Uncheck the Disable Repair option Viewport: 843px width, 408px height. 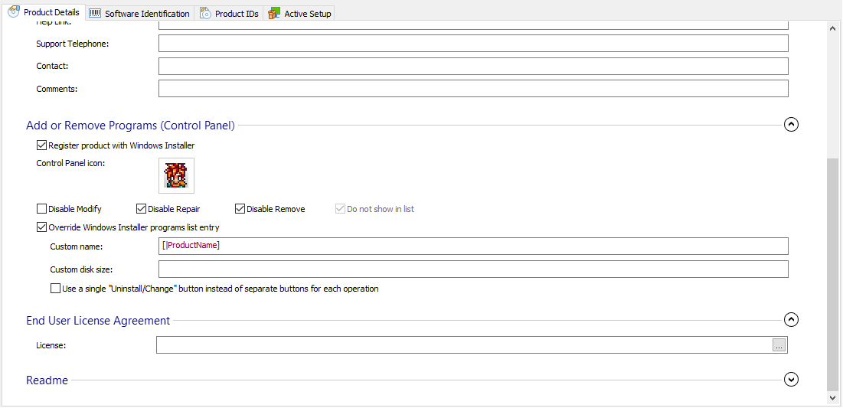pyautogui.click(x=141, y=209)
